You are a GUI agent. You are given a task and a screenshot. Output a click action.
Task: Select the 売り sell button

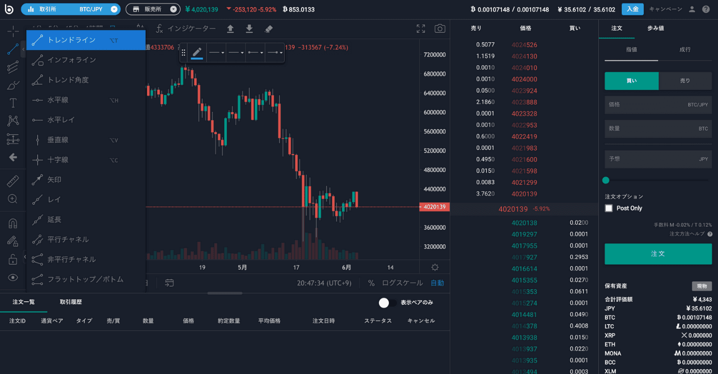tap(685, 81)
